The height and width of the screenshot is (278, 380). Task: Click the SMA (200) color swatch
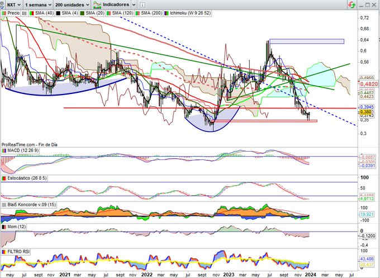click(x=138, y=13)
